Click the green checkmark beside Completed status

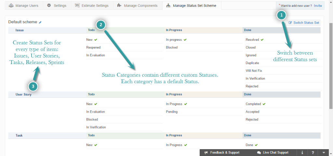tap(264, 104)
